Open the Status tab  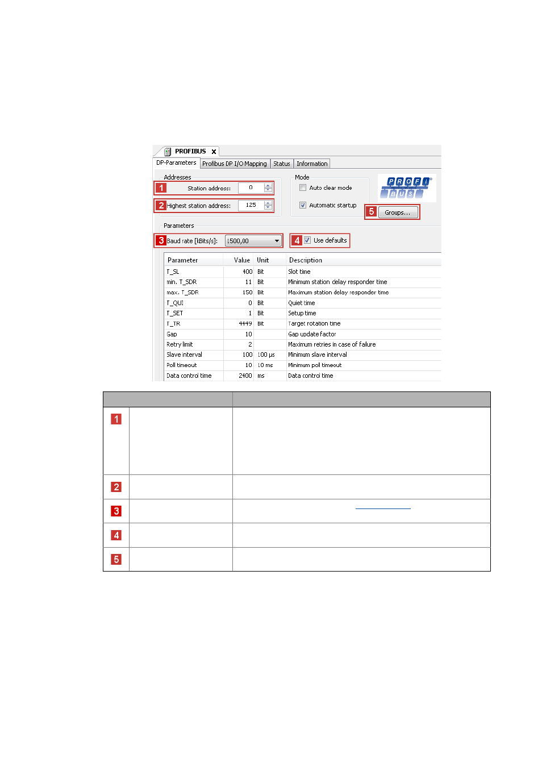pos(282,164)
